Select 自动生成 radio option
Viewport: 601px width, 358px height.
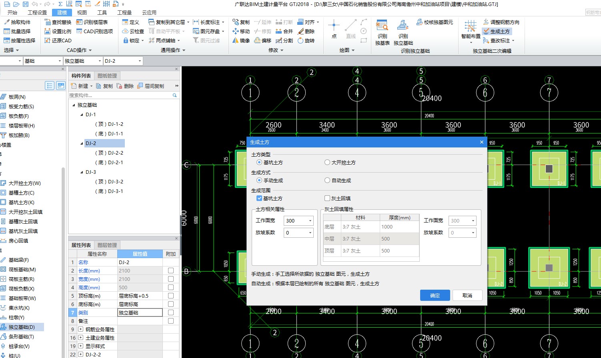[x=338, y=181]
